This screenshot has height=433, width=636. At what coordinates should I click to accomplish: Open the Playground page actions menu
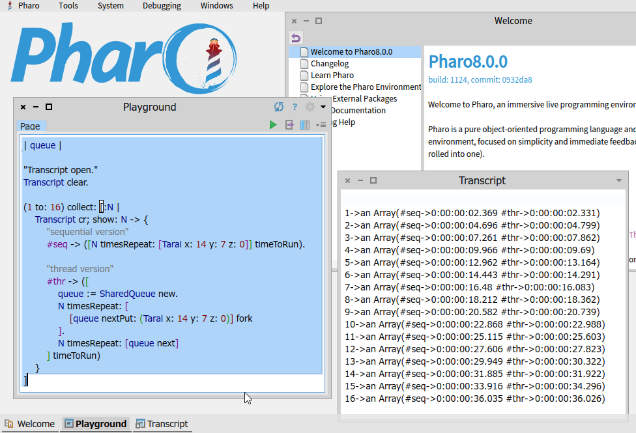pyautogui.click(x=321, y=125)
